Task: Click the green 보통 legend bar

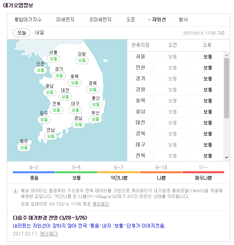Action: click(x=76, y=172)
